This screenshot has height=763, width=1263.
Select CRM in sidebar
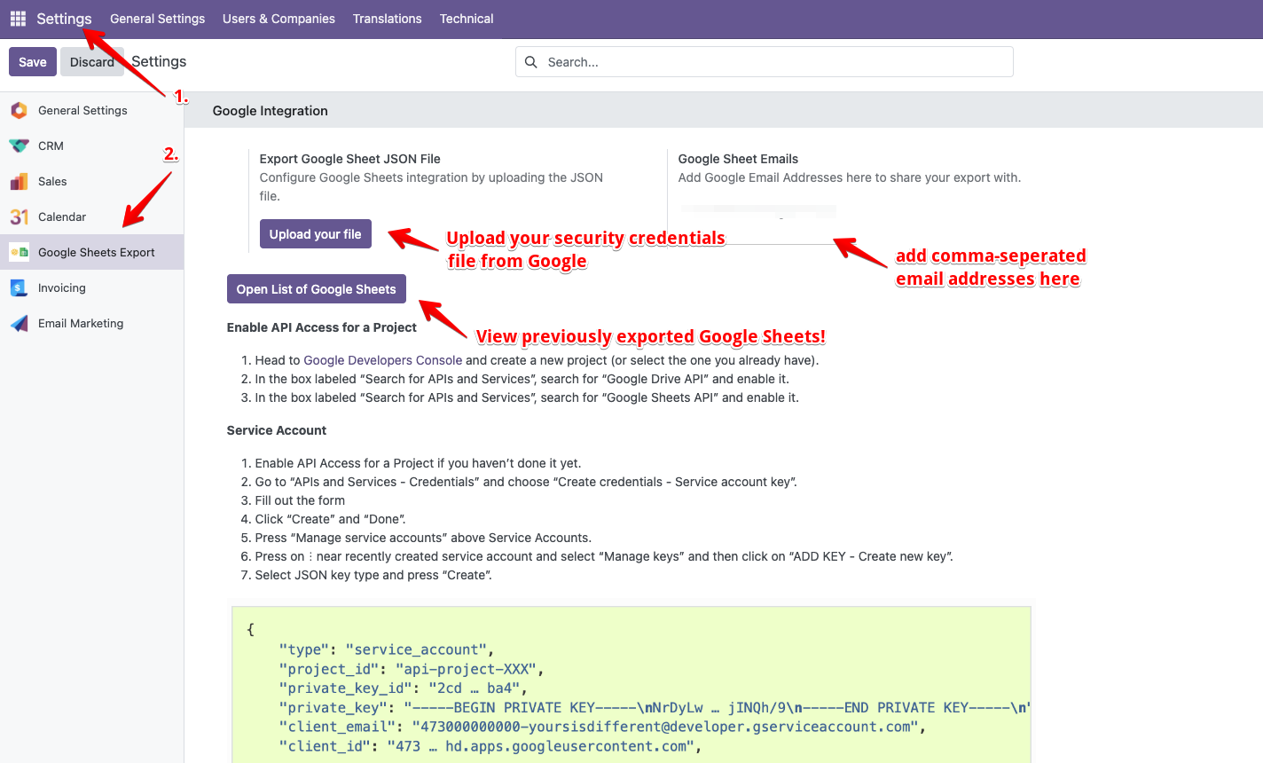92,146
